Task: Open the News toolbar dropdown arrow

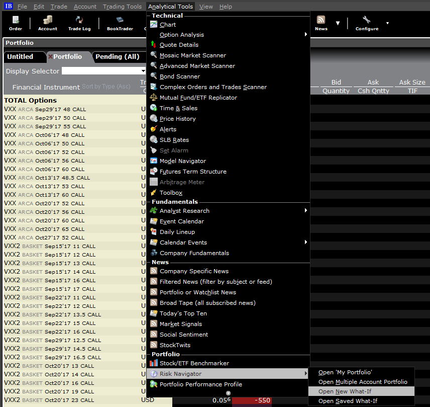Action: pos(338,23)
